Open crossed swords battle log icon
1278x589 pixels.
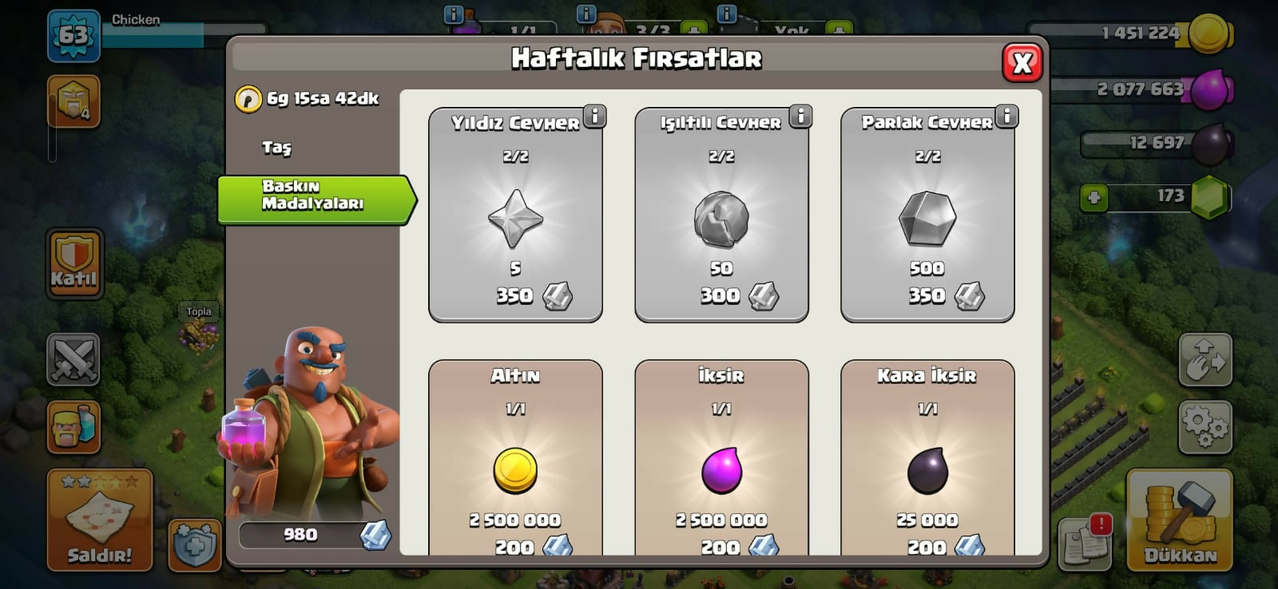coord(73,359)
